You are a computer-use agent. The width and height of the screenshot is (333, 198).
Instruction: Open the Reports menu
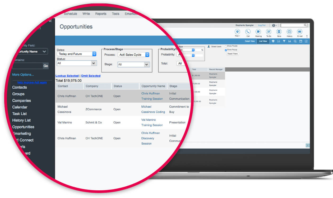point(101,14)
